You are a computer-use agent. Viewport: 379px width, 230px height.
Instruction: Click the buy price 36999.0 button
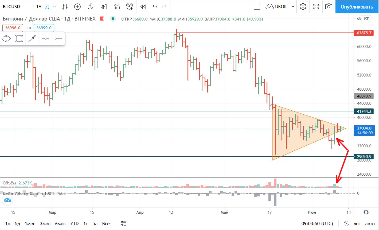tap(44, 28)
